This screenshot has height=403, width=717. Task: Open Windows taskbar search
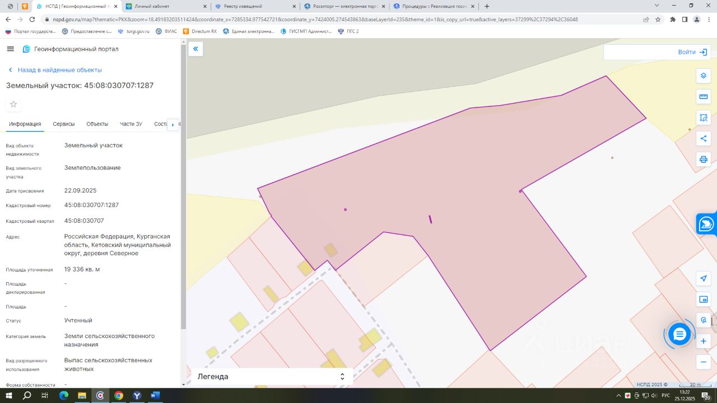pos(27,396)
